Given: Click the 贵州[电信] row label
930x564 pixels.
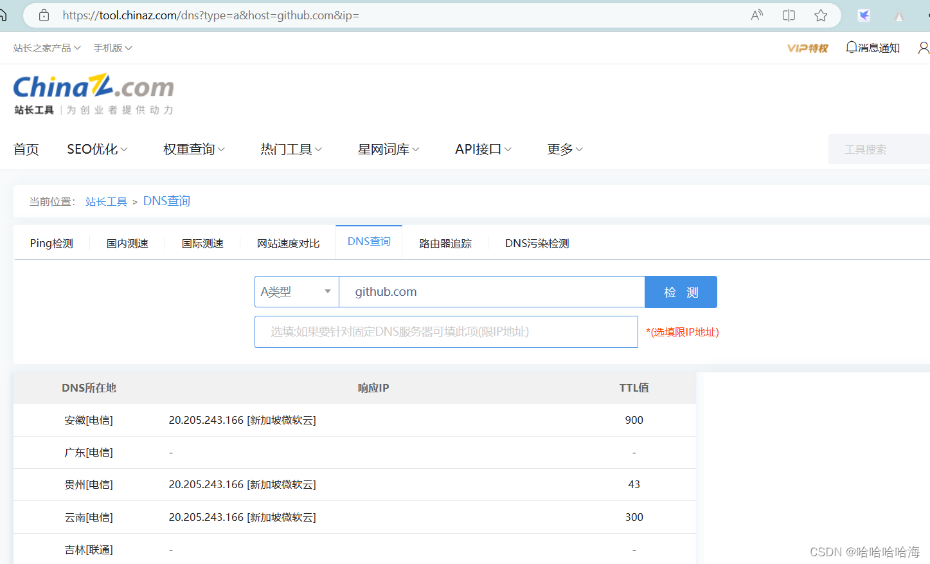Looking at the screenshot, I should click(x=89, y=484).
